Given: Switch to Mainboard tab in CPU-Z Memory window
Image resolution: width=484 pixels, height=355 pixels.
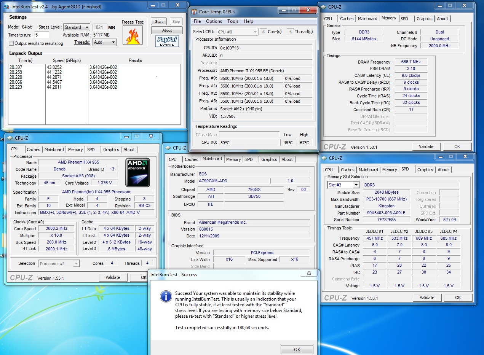Looking at the screenshot, I should 367,19.
